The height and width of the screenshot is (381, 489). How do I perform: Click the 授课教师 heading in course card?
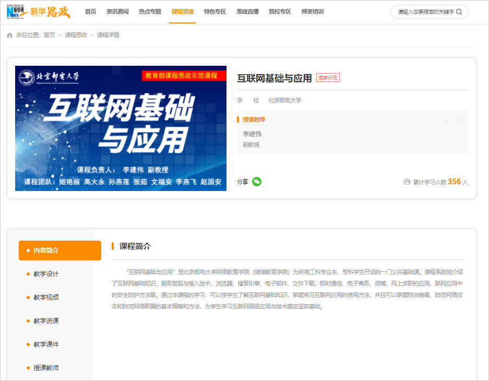(x=254, y=120)
